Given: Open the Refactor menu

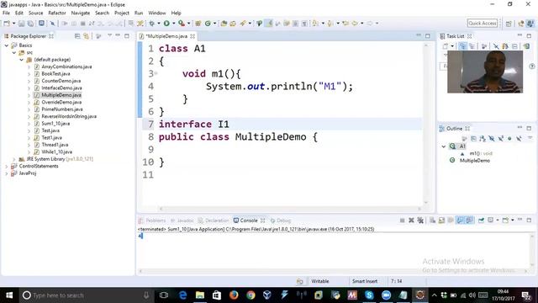Looking at the screenshot, I should [57, 13].
